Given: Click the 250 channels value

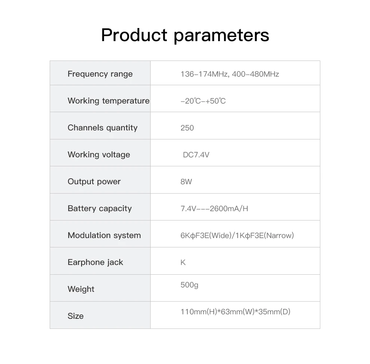Looking at the screenshot, I should (x=187, y=128).
